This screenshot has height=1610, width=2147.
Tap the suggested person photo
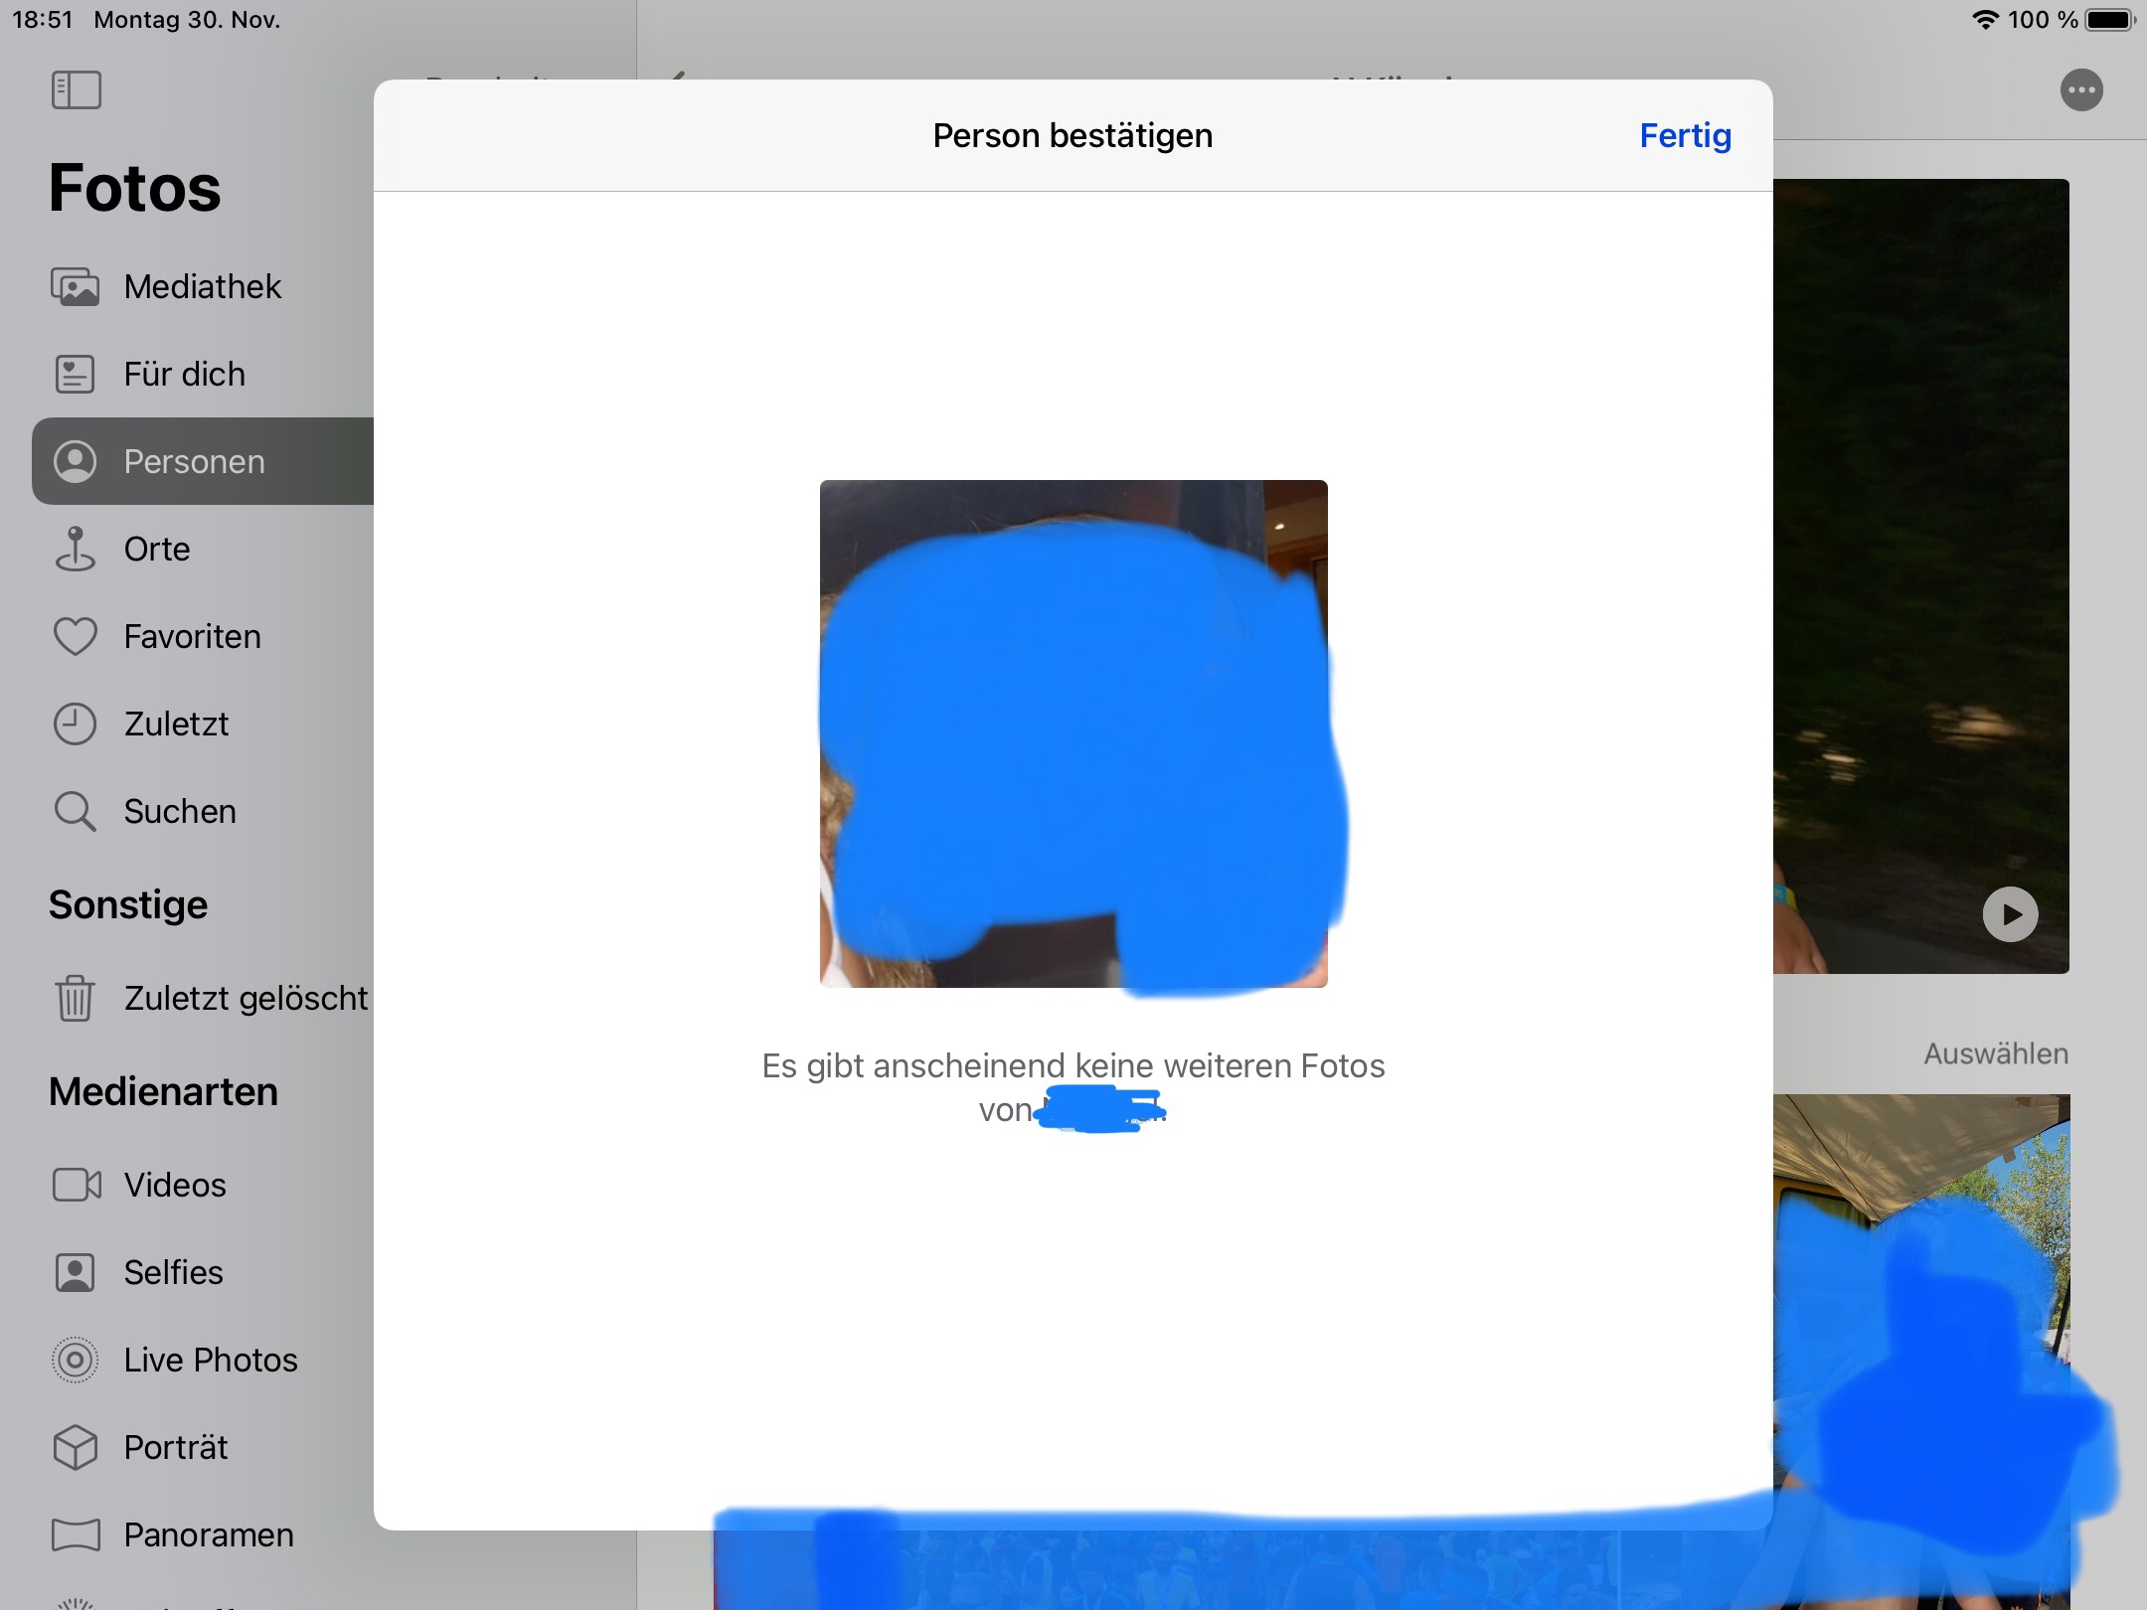(x=1073, y=733)
